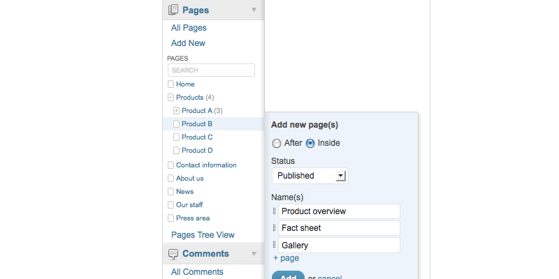The width and height of the screenshot is (559, 279).
Task: Collapse the Products tree node
Action: (x=170, y=98)
